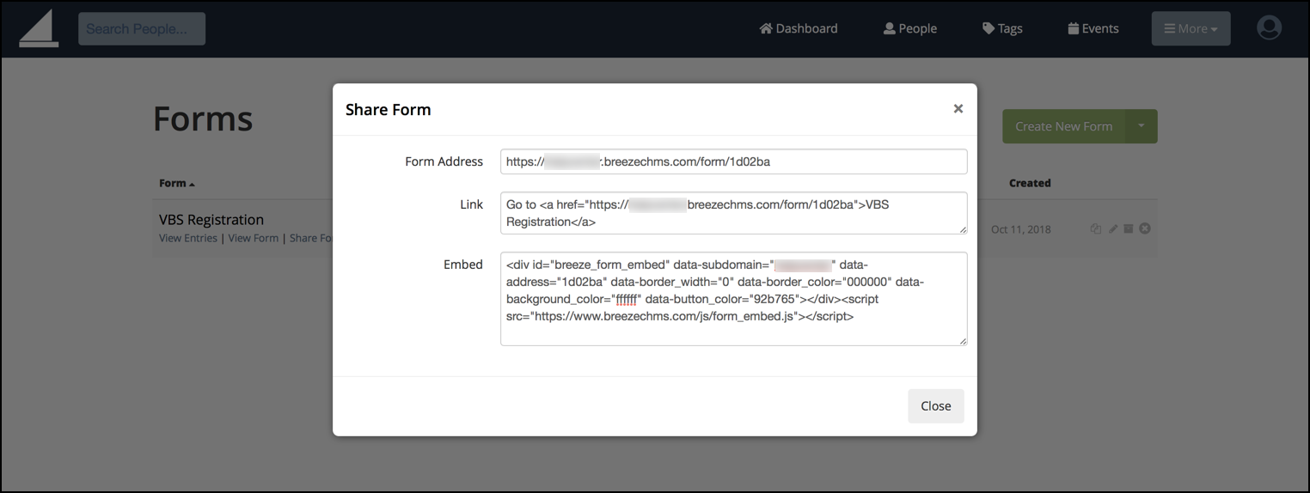Click the Forms page heading
1310x493 pixels.
pyautogui.click(x=203, y=119)
